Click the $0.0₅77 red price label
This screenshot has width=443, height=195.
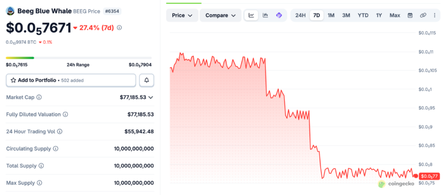pos(430,176)
